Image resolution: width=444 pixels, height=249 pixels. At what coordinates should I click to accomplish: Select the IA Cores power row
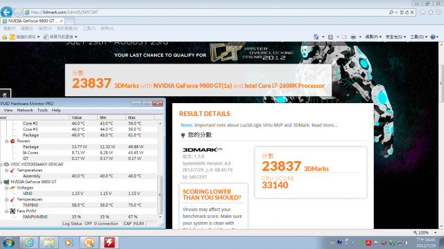[x=78, y=153]
